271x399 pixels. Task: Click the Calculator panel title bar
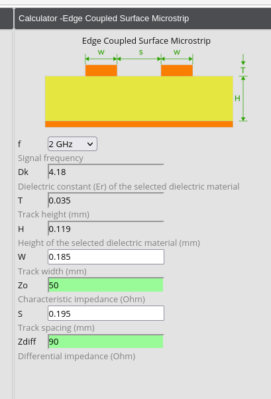coord(142,19)
